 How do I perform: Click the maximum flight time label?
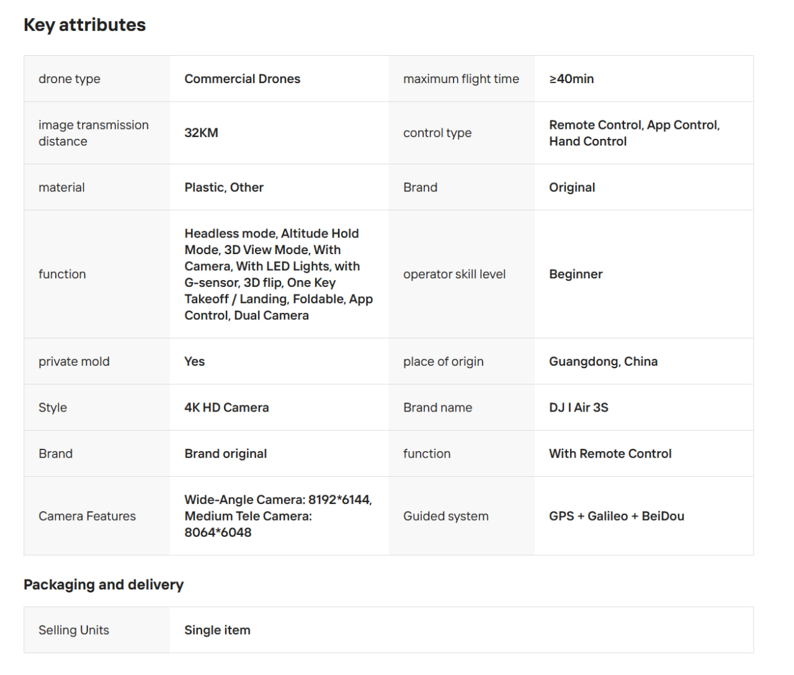(461, 79)
